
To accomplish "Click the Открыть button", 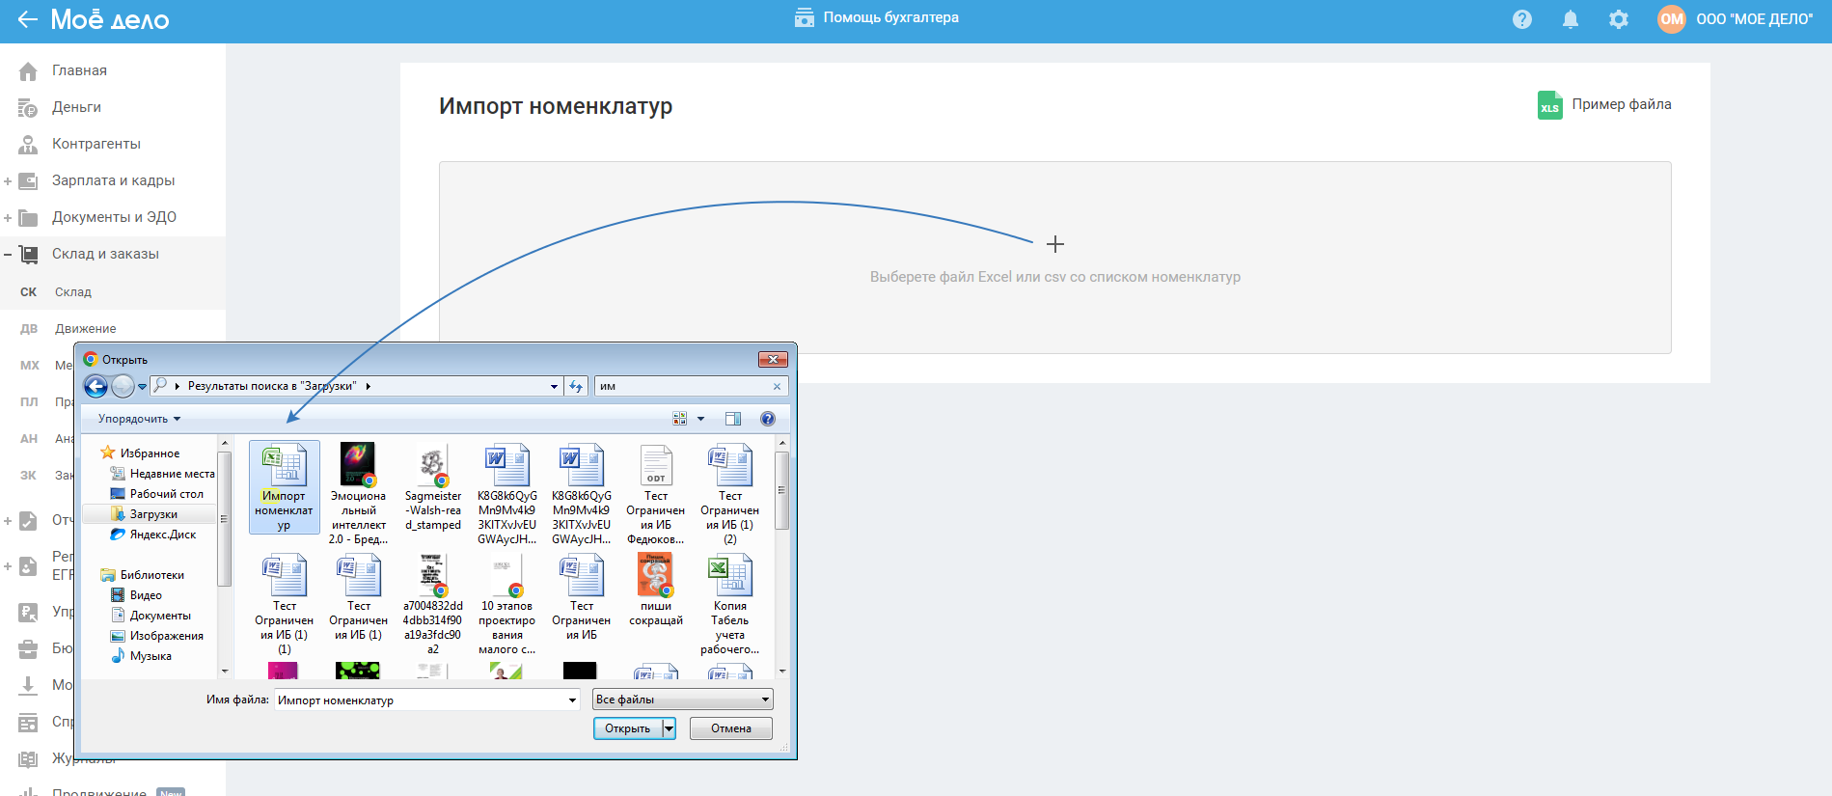I will (x=627, y=728).
